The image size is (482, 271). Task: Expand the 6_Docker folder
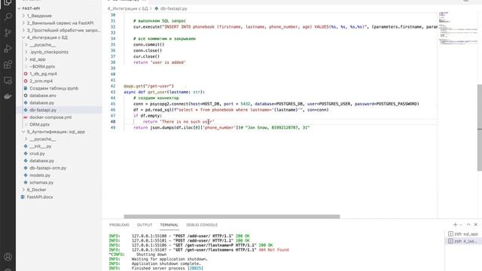23,190
